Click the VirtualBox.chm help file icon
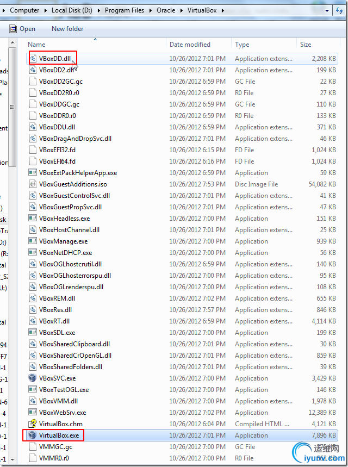The image size is (348, 467). [x=33, y=424]
